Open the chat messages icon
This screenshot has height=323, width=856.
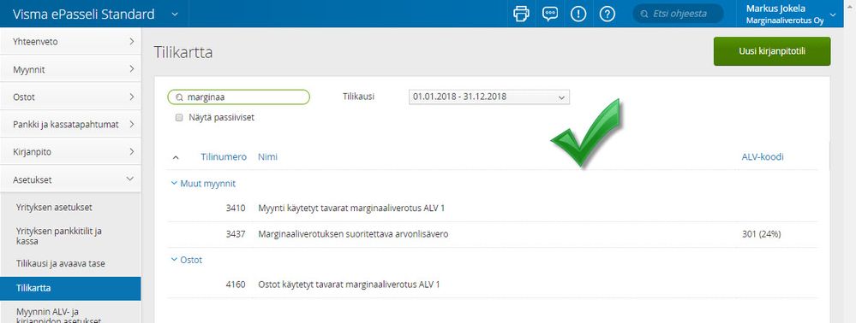(550, 14)
